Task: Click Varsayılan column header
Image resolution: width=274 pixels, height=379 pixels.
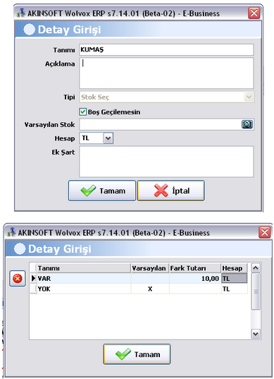Action: pyautogui.click(x=150, y=268)
